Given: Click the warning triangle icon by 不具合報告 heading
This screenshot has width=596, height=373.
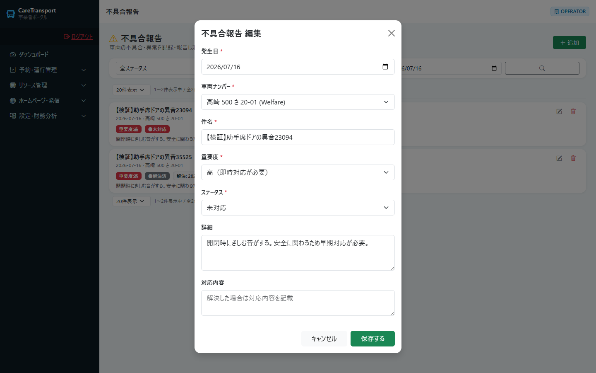Looking at the screenshot, I should click(x=113, y=39).
